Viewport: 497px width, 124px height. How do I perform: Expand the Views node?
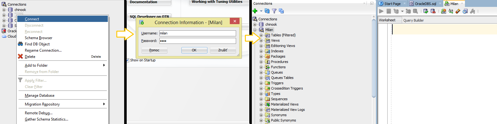261,40
